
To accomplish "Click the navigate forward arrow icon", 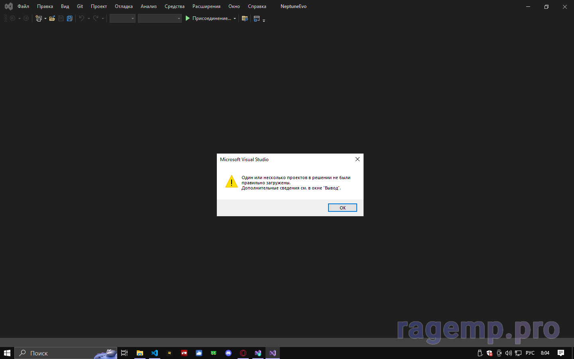I will pos(26,18).
